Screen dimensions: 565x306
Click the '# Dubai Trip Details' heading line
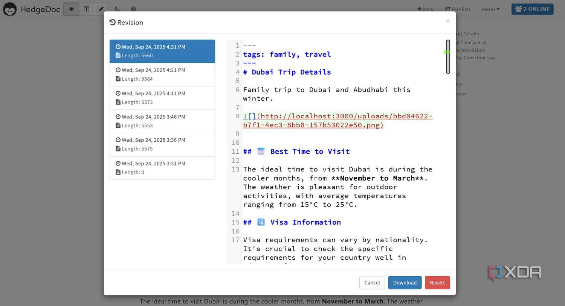coord(287,72)
